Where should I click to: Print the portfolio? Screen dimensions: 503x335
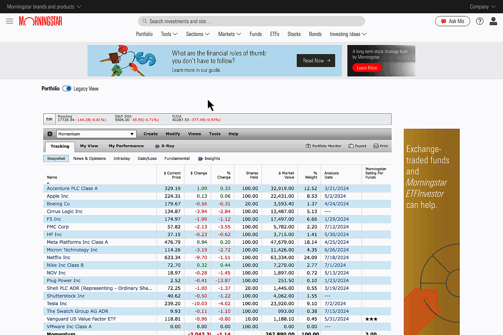(381, 146)
